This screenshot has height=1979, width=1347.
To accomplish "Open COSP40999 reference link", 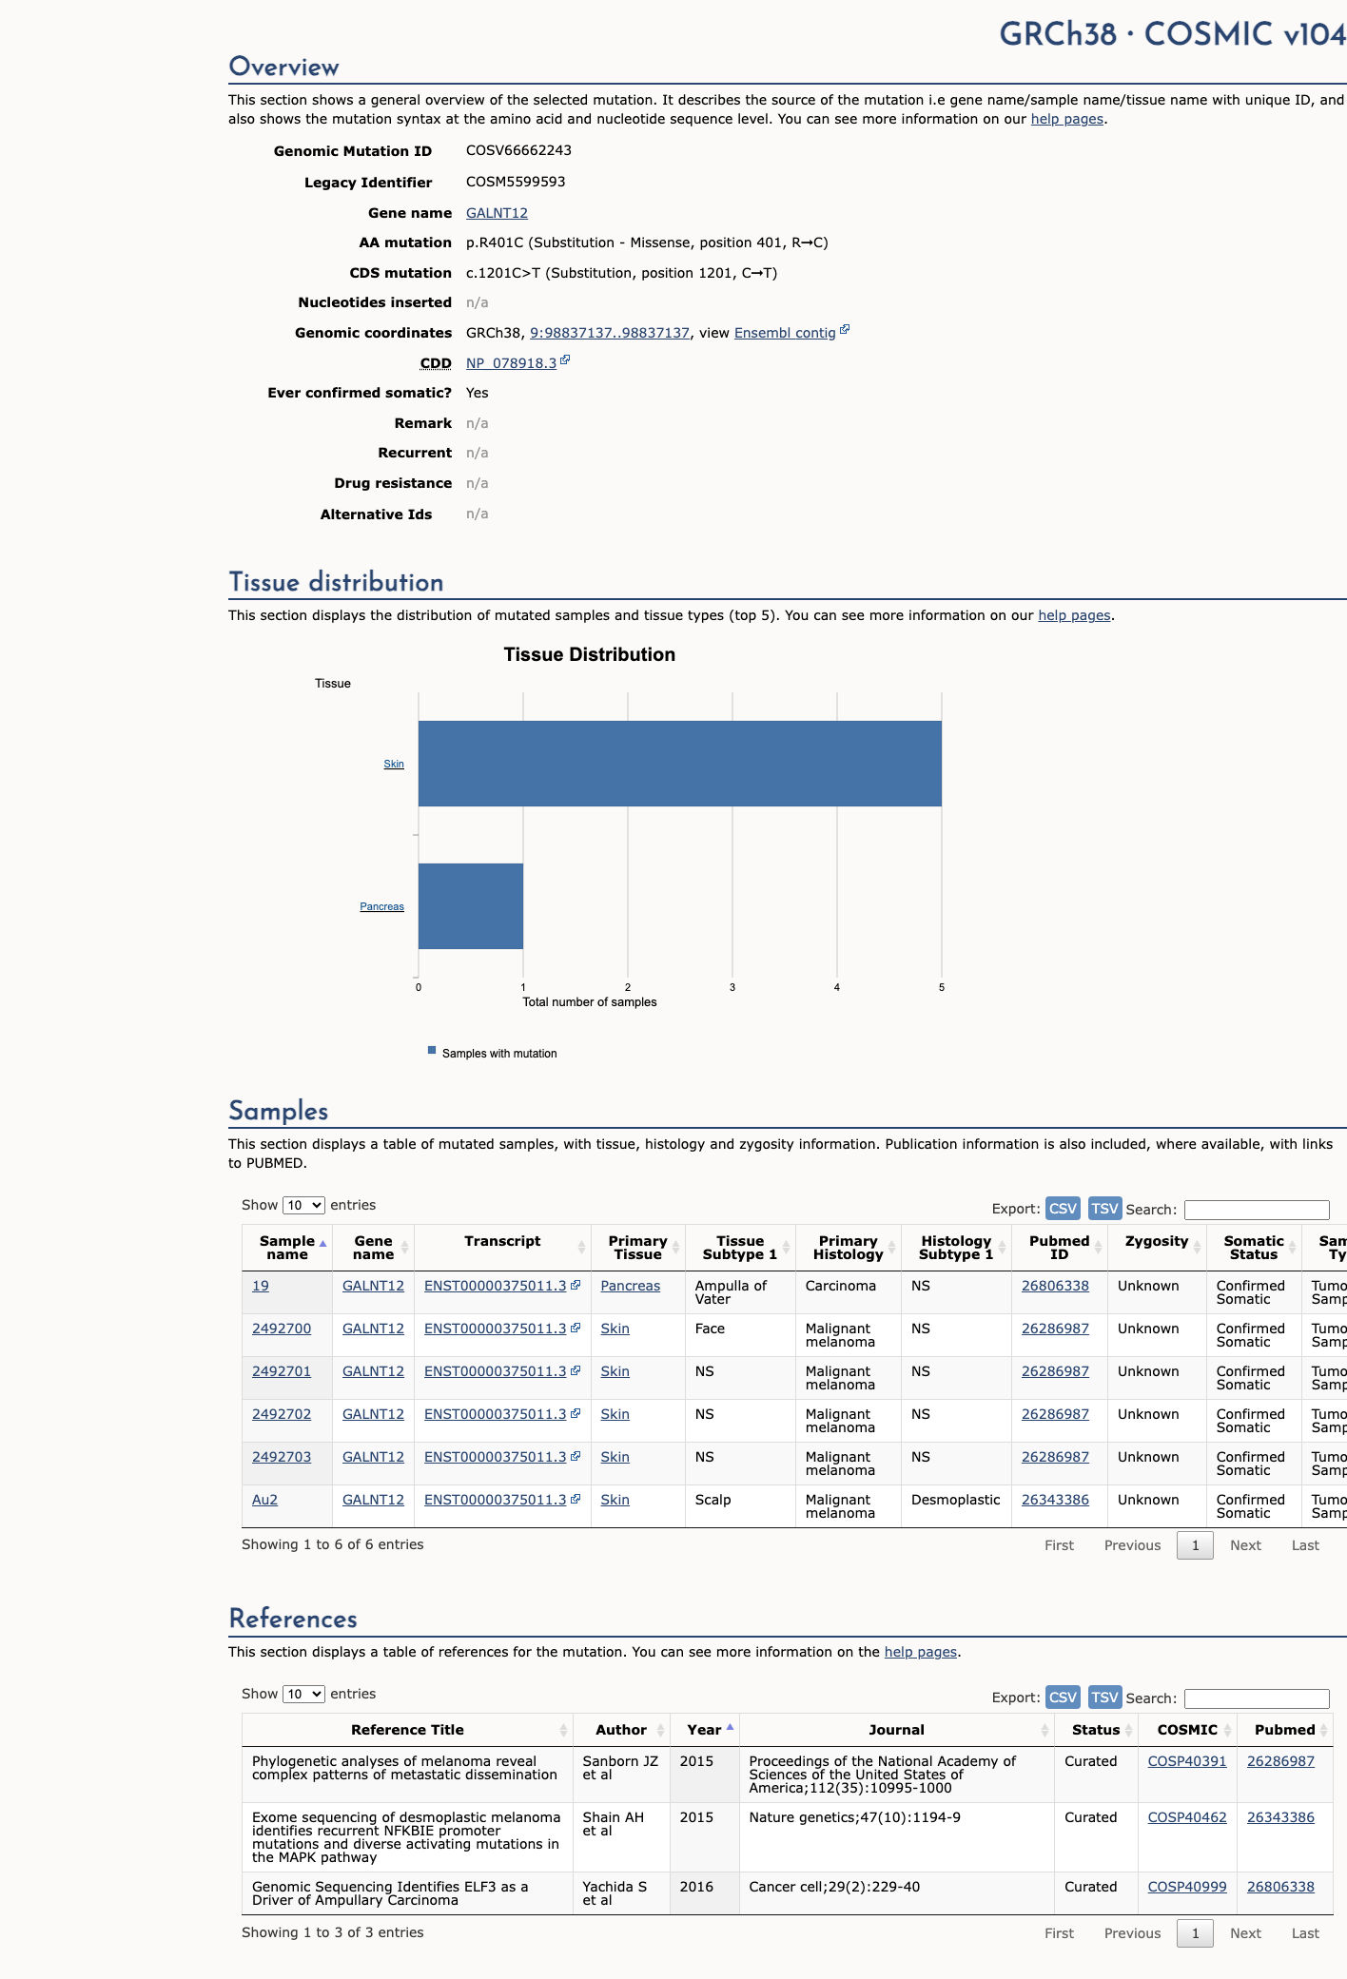I will point(1187,1887).
